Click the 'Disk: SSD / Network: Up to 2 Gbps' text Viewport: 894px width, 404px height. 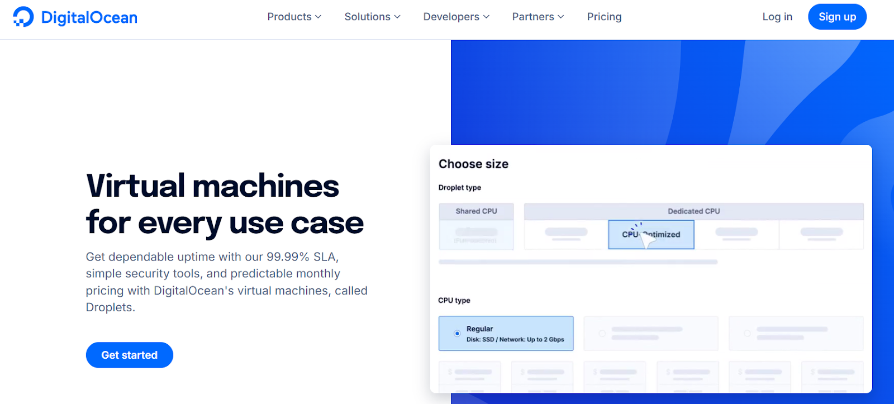(x=515, y=340)
